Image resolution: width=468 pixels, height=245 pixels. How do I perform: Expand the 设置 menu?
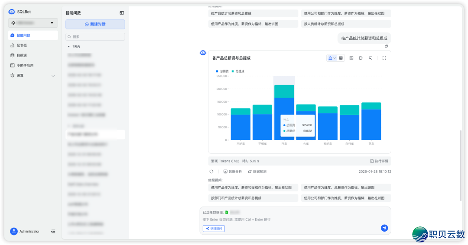(x=33, y=76)
